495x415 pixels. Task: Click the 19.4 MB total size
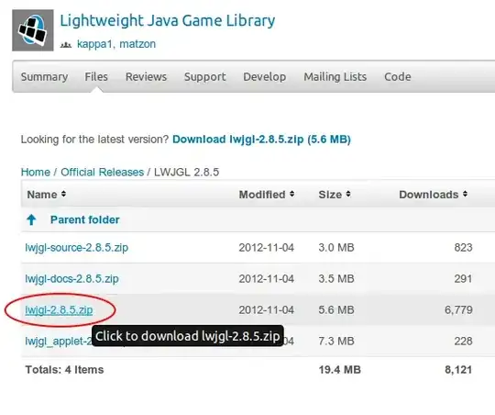click(x=340, y=369)
